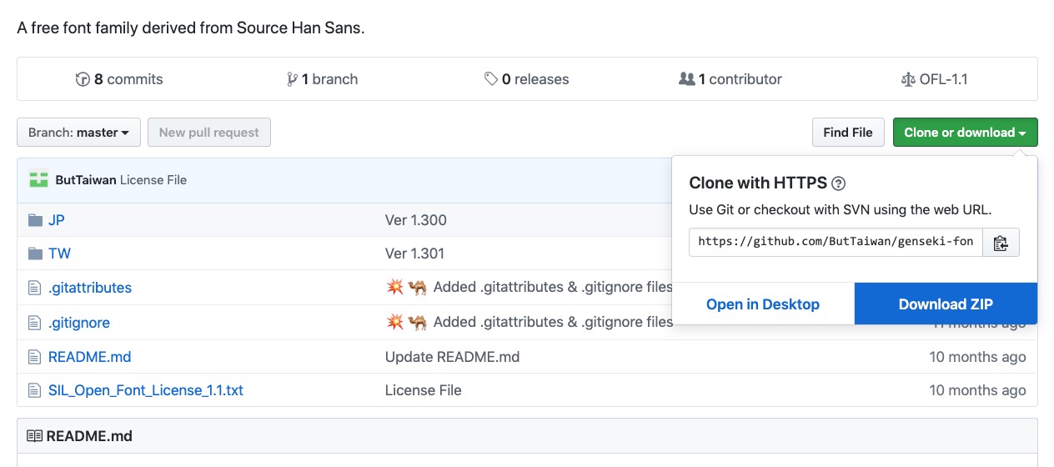Screen dimensions: 1054x467
Task: Choose Open in Desktop
Action: click(763, 304)
